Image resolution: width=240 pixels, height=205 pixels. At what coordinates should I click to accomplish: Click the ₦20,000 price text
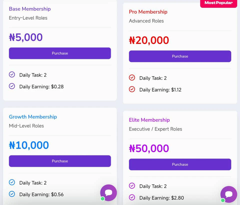[149, 40]
